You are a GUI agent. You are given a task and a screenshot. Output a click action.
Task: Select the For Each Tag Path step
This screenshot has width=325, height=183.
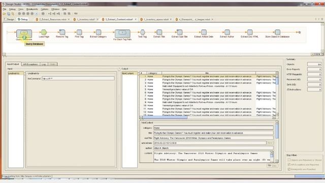pyautogui.click(x=122, y=34)
